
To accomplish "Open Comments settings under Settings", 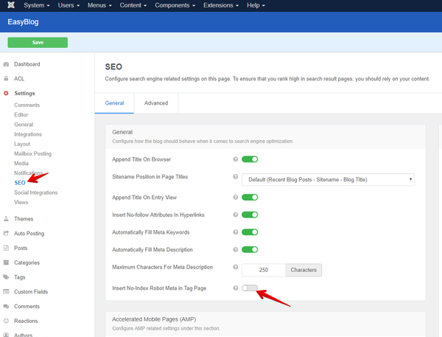I will (x=27, y=105).
